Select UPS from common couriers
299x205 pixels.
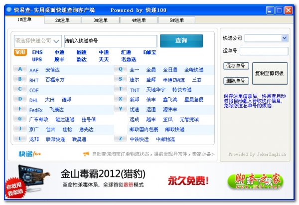pos(37,59)
